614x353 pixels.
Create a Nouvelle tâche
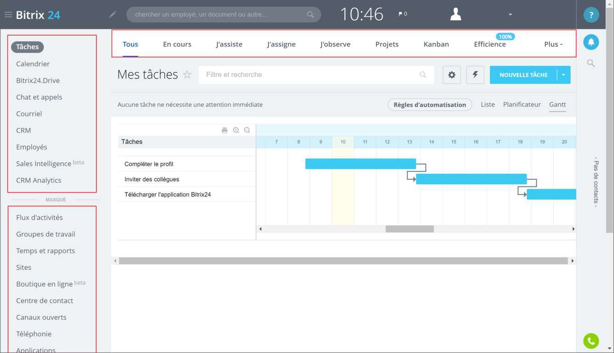[x=524, y=75]
